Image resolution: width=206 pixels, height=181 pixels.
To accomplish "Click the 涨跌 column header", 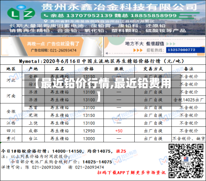I will pyautogui.click(x=119, y=69).
